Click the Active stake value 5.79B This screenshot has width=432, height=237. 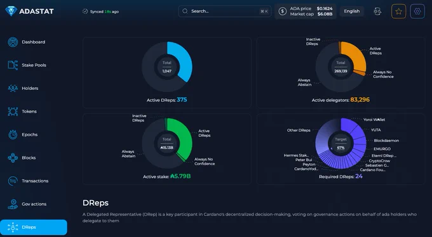click(180, 176)
